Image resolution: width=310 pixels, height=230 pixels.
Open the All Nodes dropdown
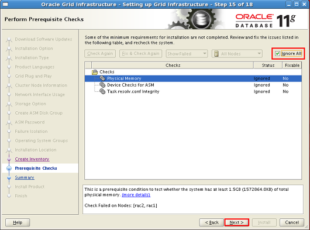click(x=237, y=54)
